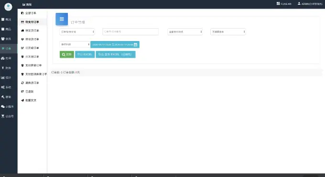This screenshot has width=325, height=177.
Task: Open the 公众号 official account sidebar item
Action: [7, 116]
